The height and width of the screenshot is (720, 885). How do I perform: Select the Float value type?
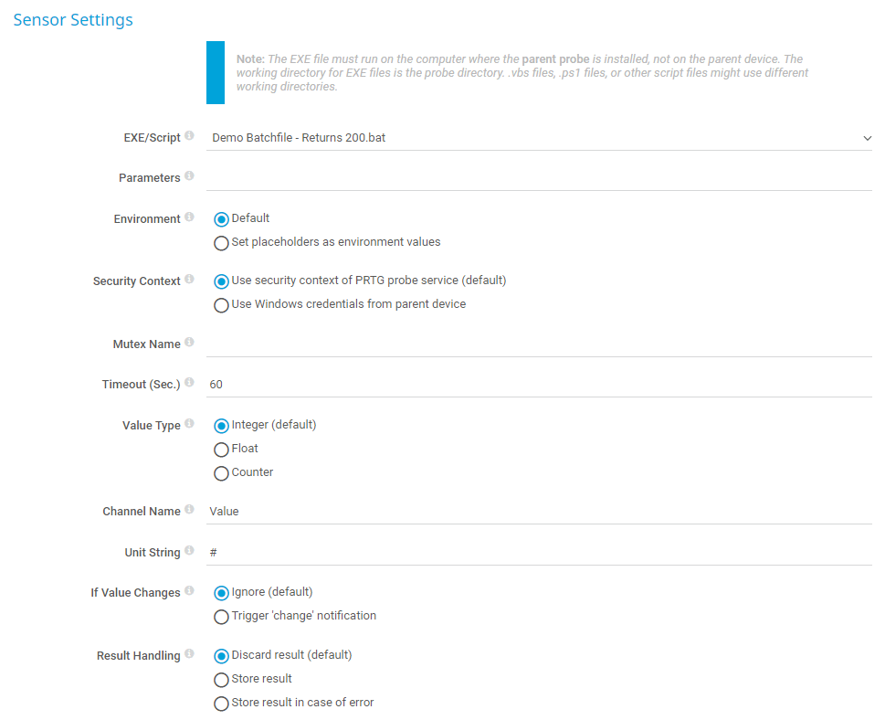click(221, 450)
